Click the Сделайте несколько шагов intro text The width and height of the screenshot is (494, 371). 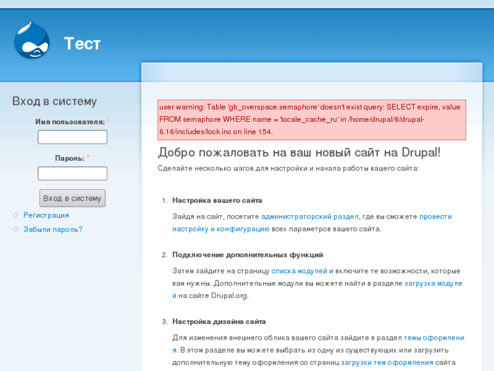[x=288, y=168]
